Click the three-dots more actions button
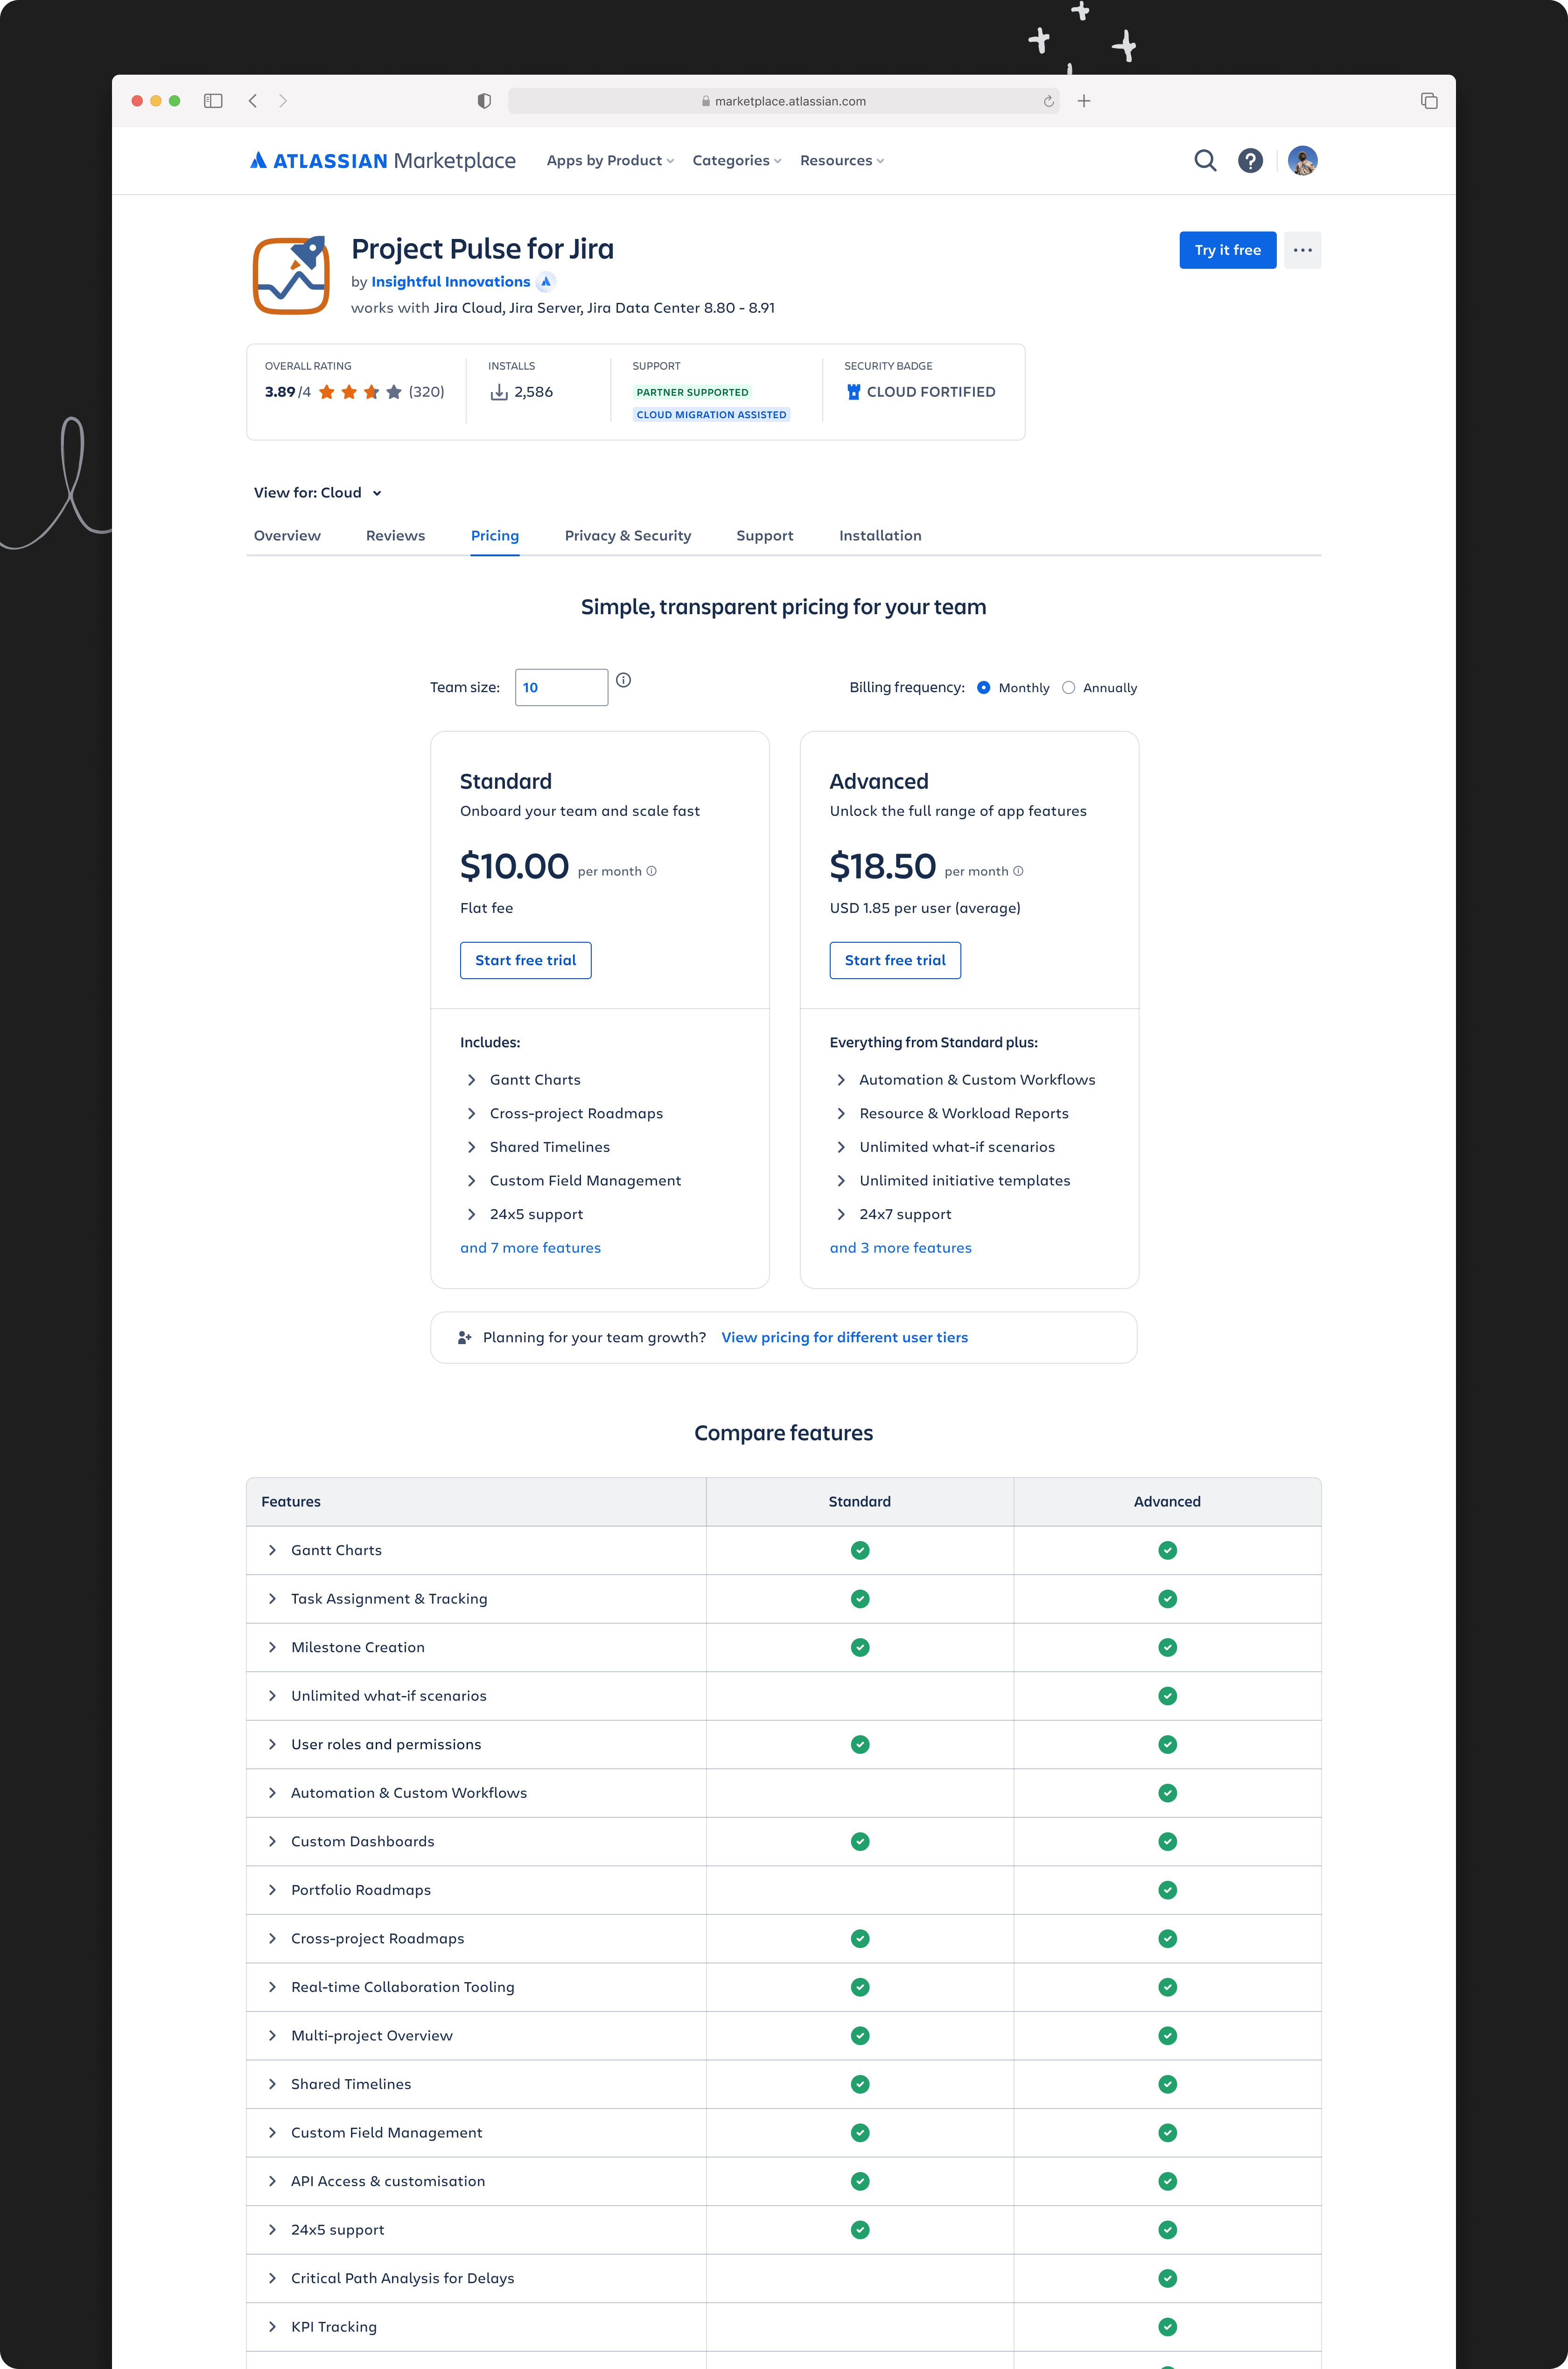 point(1302,250)
